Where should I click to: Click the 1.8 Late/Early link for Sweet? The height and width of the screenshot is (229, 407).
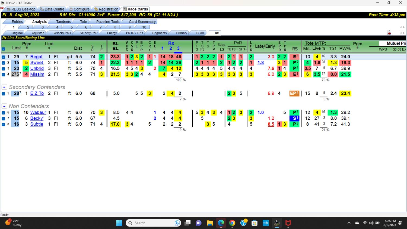click(260, 63)
